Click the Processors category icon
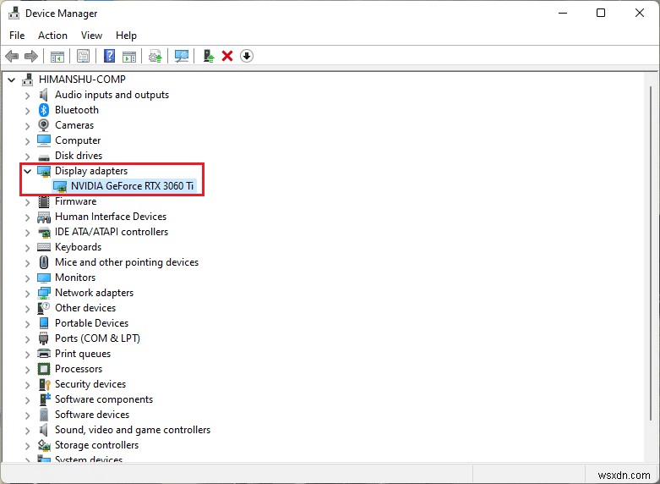Viewport: 660px width, 484px height. coord(44,369)
